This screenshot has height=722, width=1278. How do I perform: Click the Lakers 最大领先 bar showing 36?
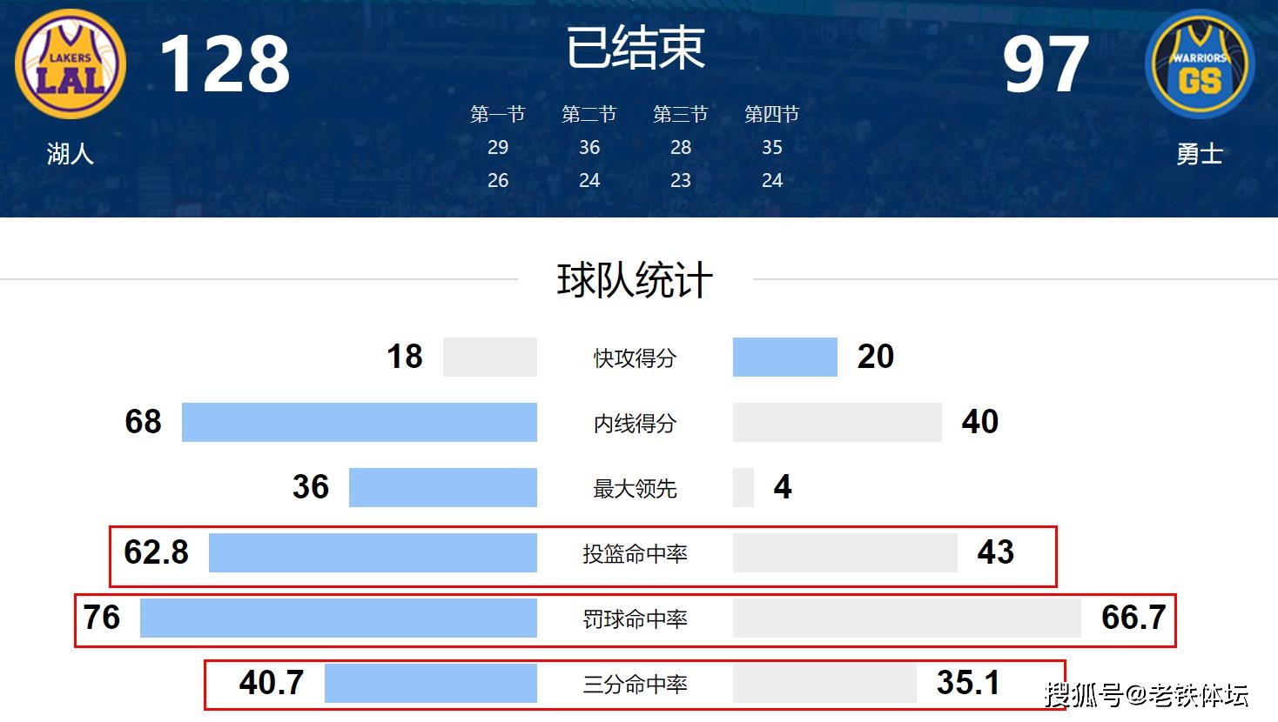(443, 487)
